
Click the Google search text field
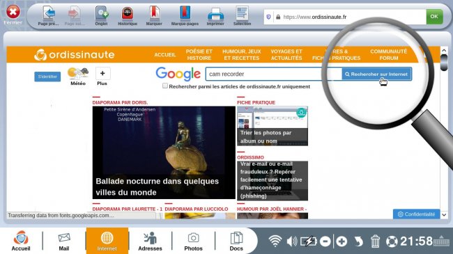pyautogui.click(x=274, y=74)
